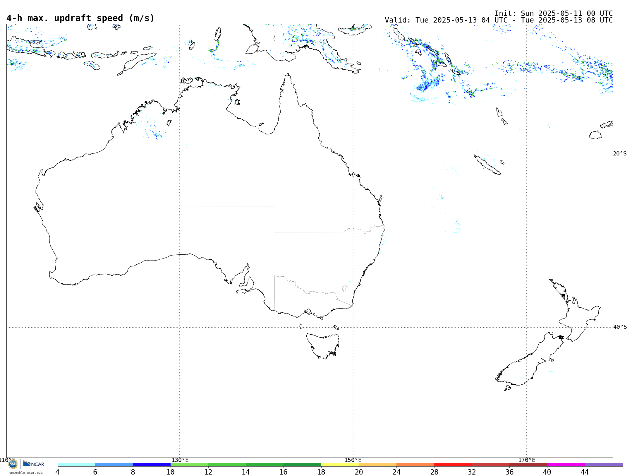Click the colorbar tick label '36'
632x476 pixels.
[x=509, y=472]
